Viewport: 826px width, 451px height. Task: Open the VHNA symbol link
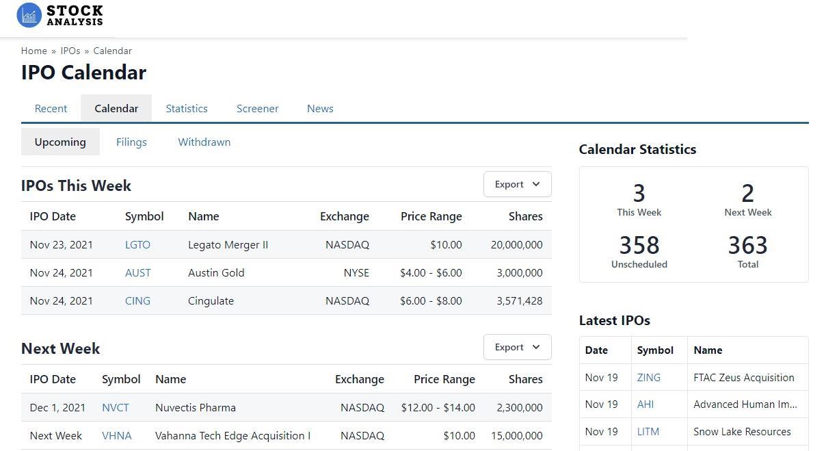point(117,435)
